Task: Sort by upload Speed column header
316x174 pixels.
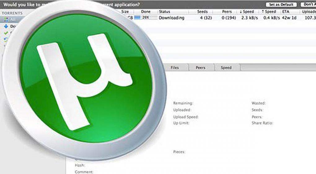Action: (x=269, y=11)
